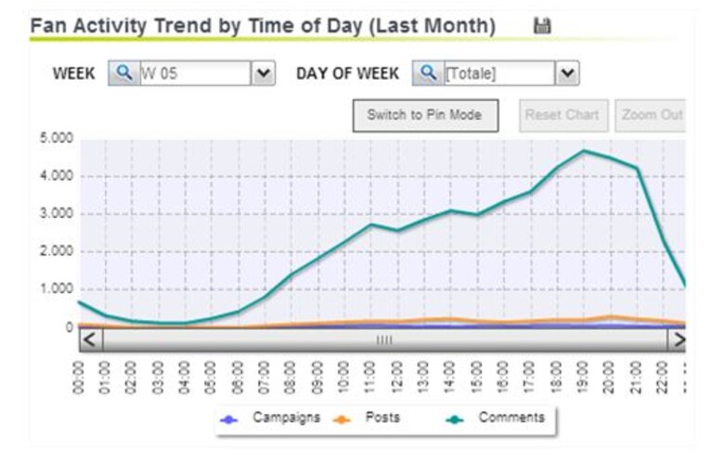The height and width of the screenshot is (460, 712).
Task: Open the DAY OF WEEK dropdown arrow
Action: (567, 73)
